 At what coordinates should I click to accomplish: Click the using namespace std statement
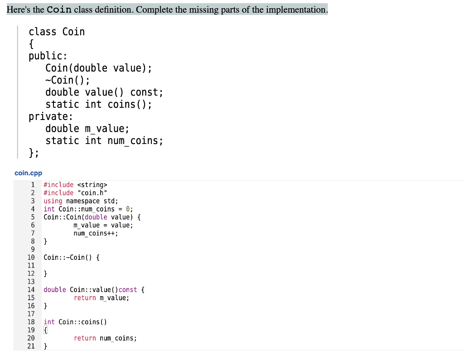tap(80, 201)
